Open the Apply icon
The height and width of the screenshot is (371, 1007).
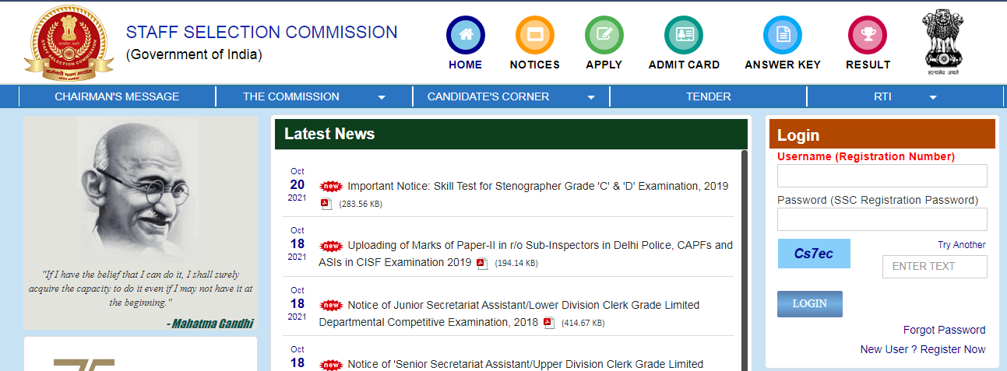click(604, 35)
